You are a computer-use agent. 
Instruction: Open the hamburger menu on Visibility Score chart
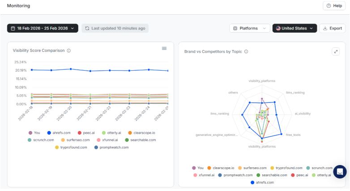[x=164, y=48]
